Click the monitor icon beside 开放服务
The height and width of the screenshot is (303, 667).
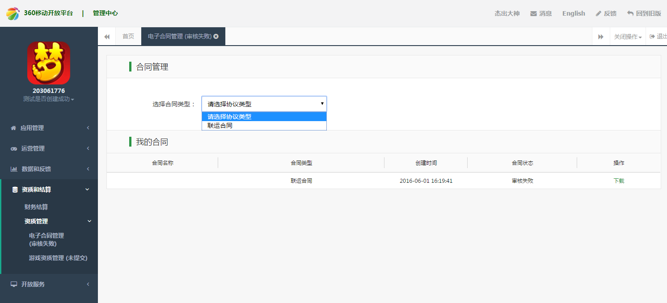point(14,284)
